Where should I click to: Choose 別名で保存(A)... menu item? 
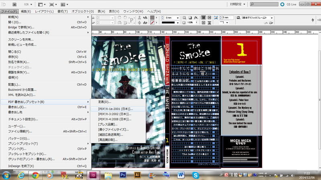(x=46, y=62)
